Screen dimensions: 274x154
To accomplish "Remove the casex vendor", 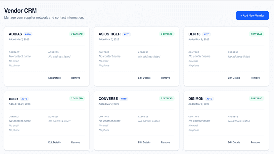I will pos(76,142).
